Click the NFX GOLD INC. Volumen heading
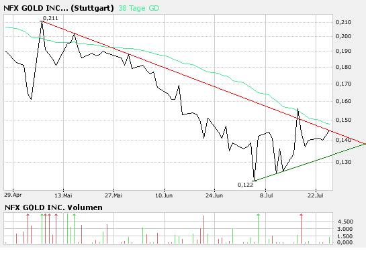 [54, 207]
